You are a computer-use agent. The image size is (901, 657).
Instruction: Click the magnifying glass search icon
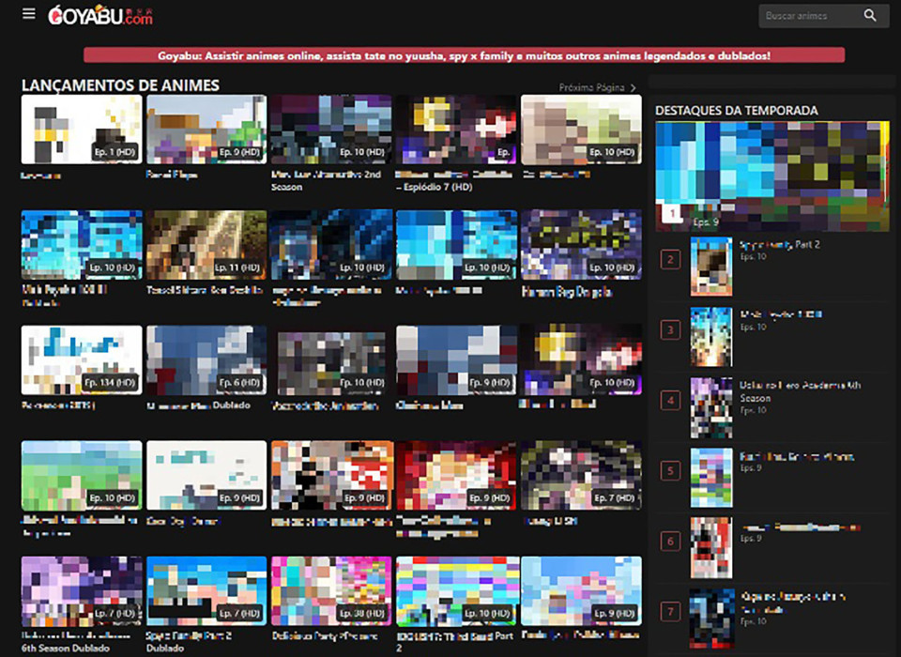coord(870,16)
